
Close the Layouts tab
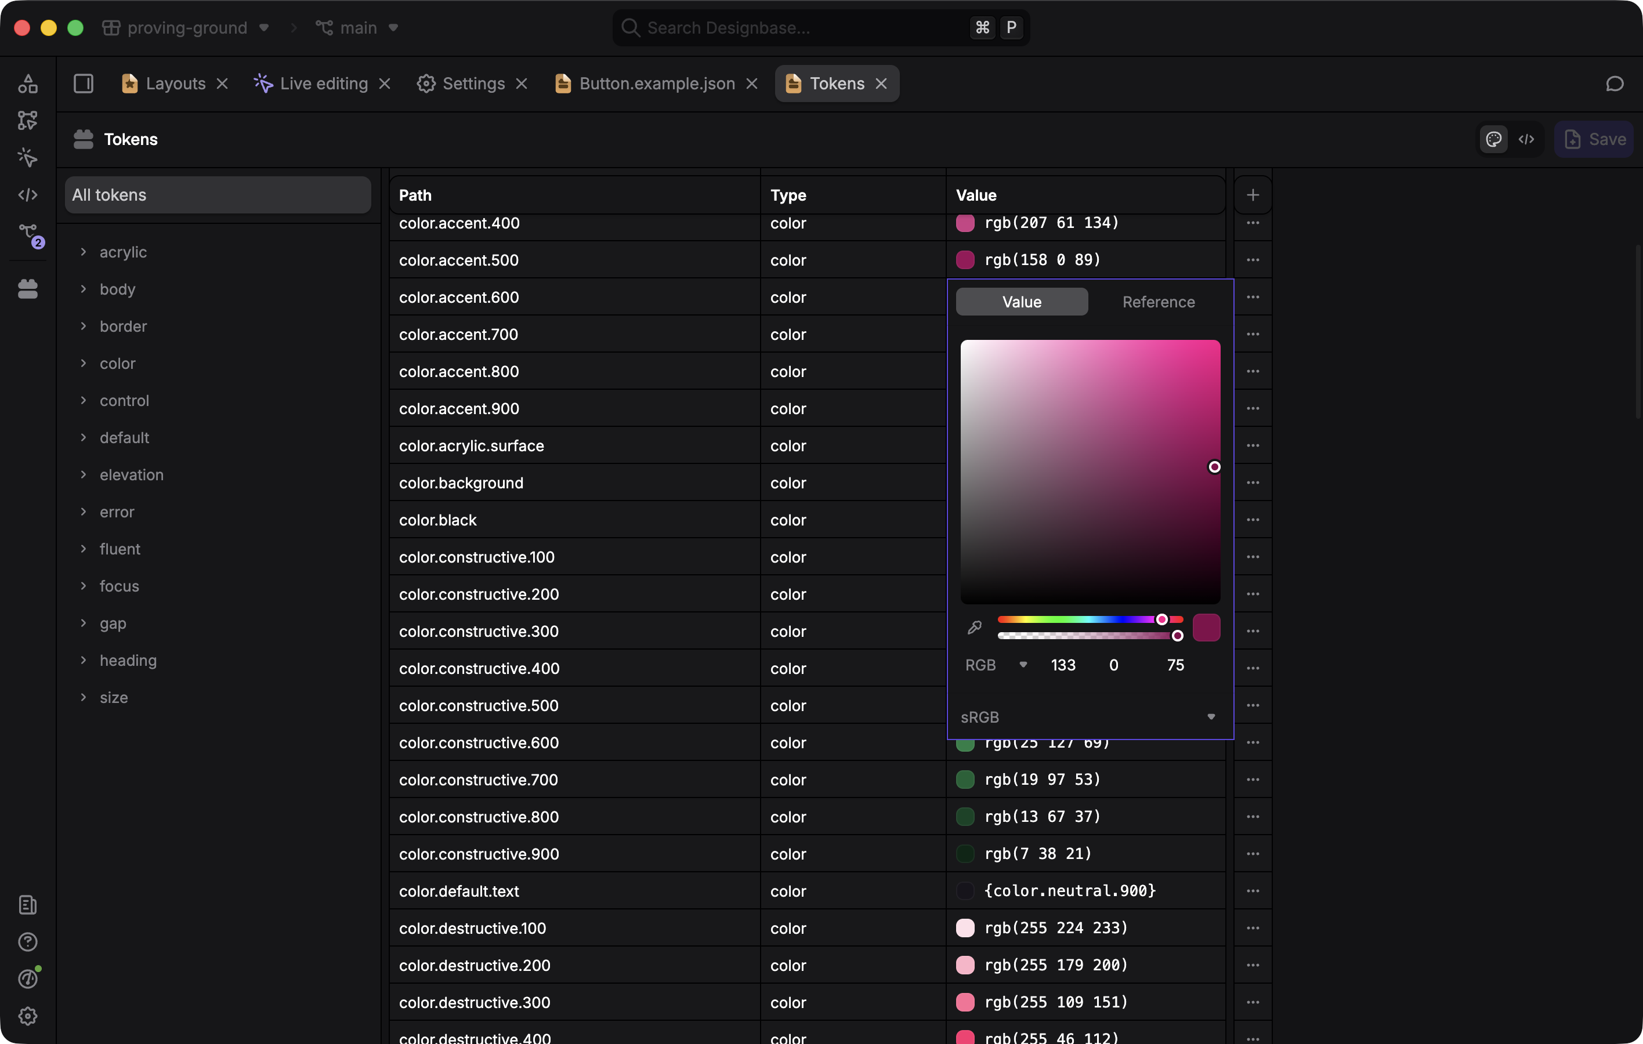pos(222,83)
